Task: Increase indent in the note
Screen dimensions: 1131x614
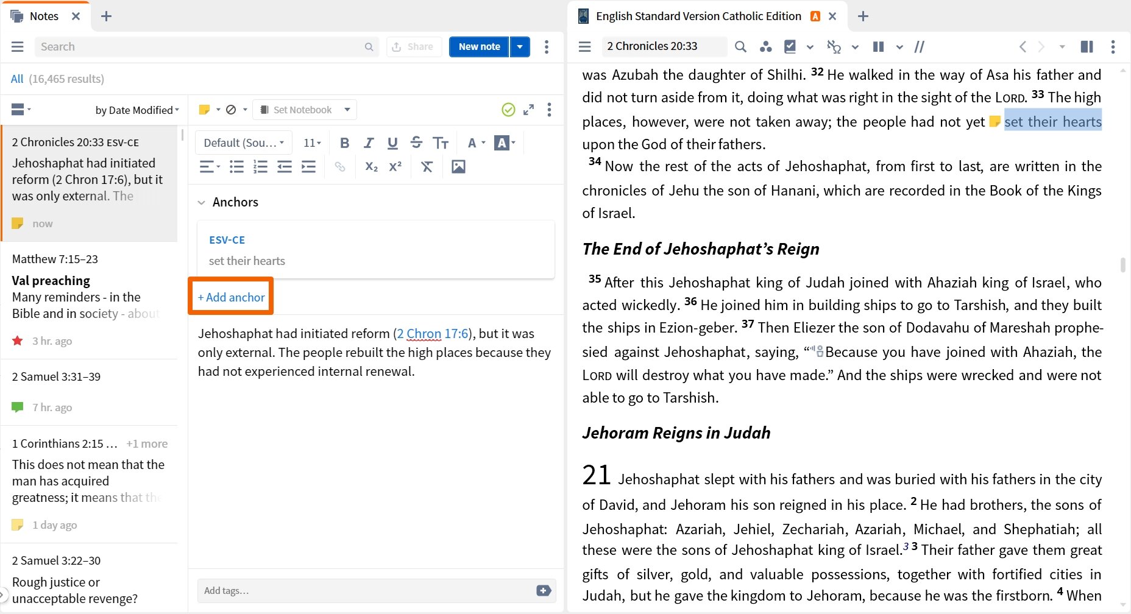Action: click(309, 167)
